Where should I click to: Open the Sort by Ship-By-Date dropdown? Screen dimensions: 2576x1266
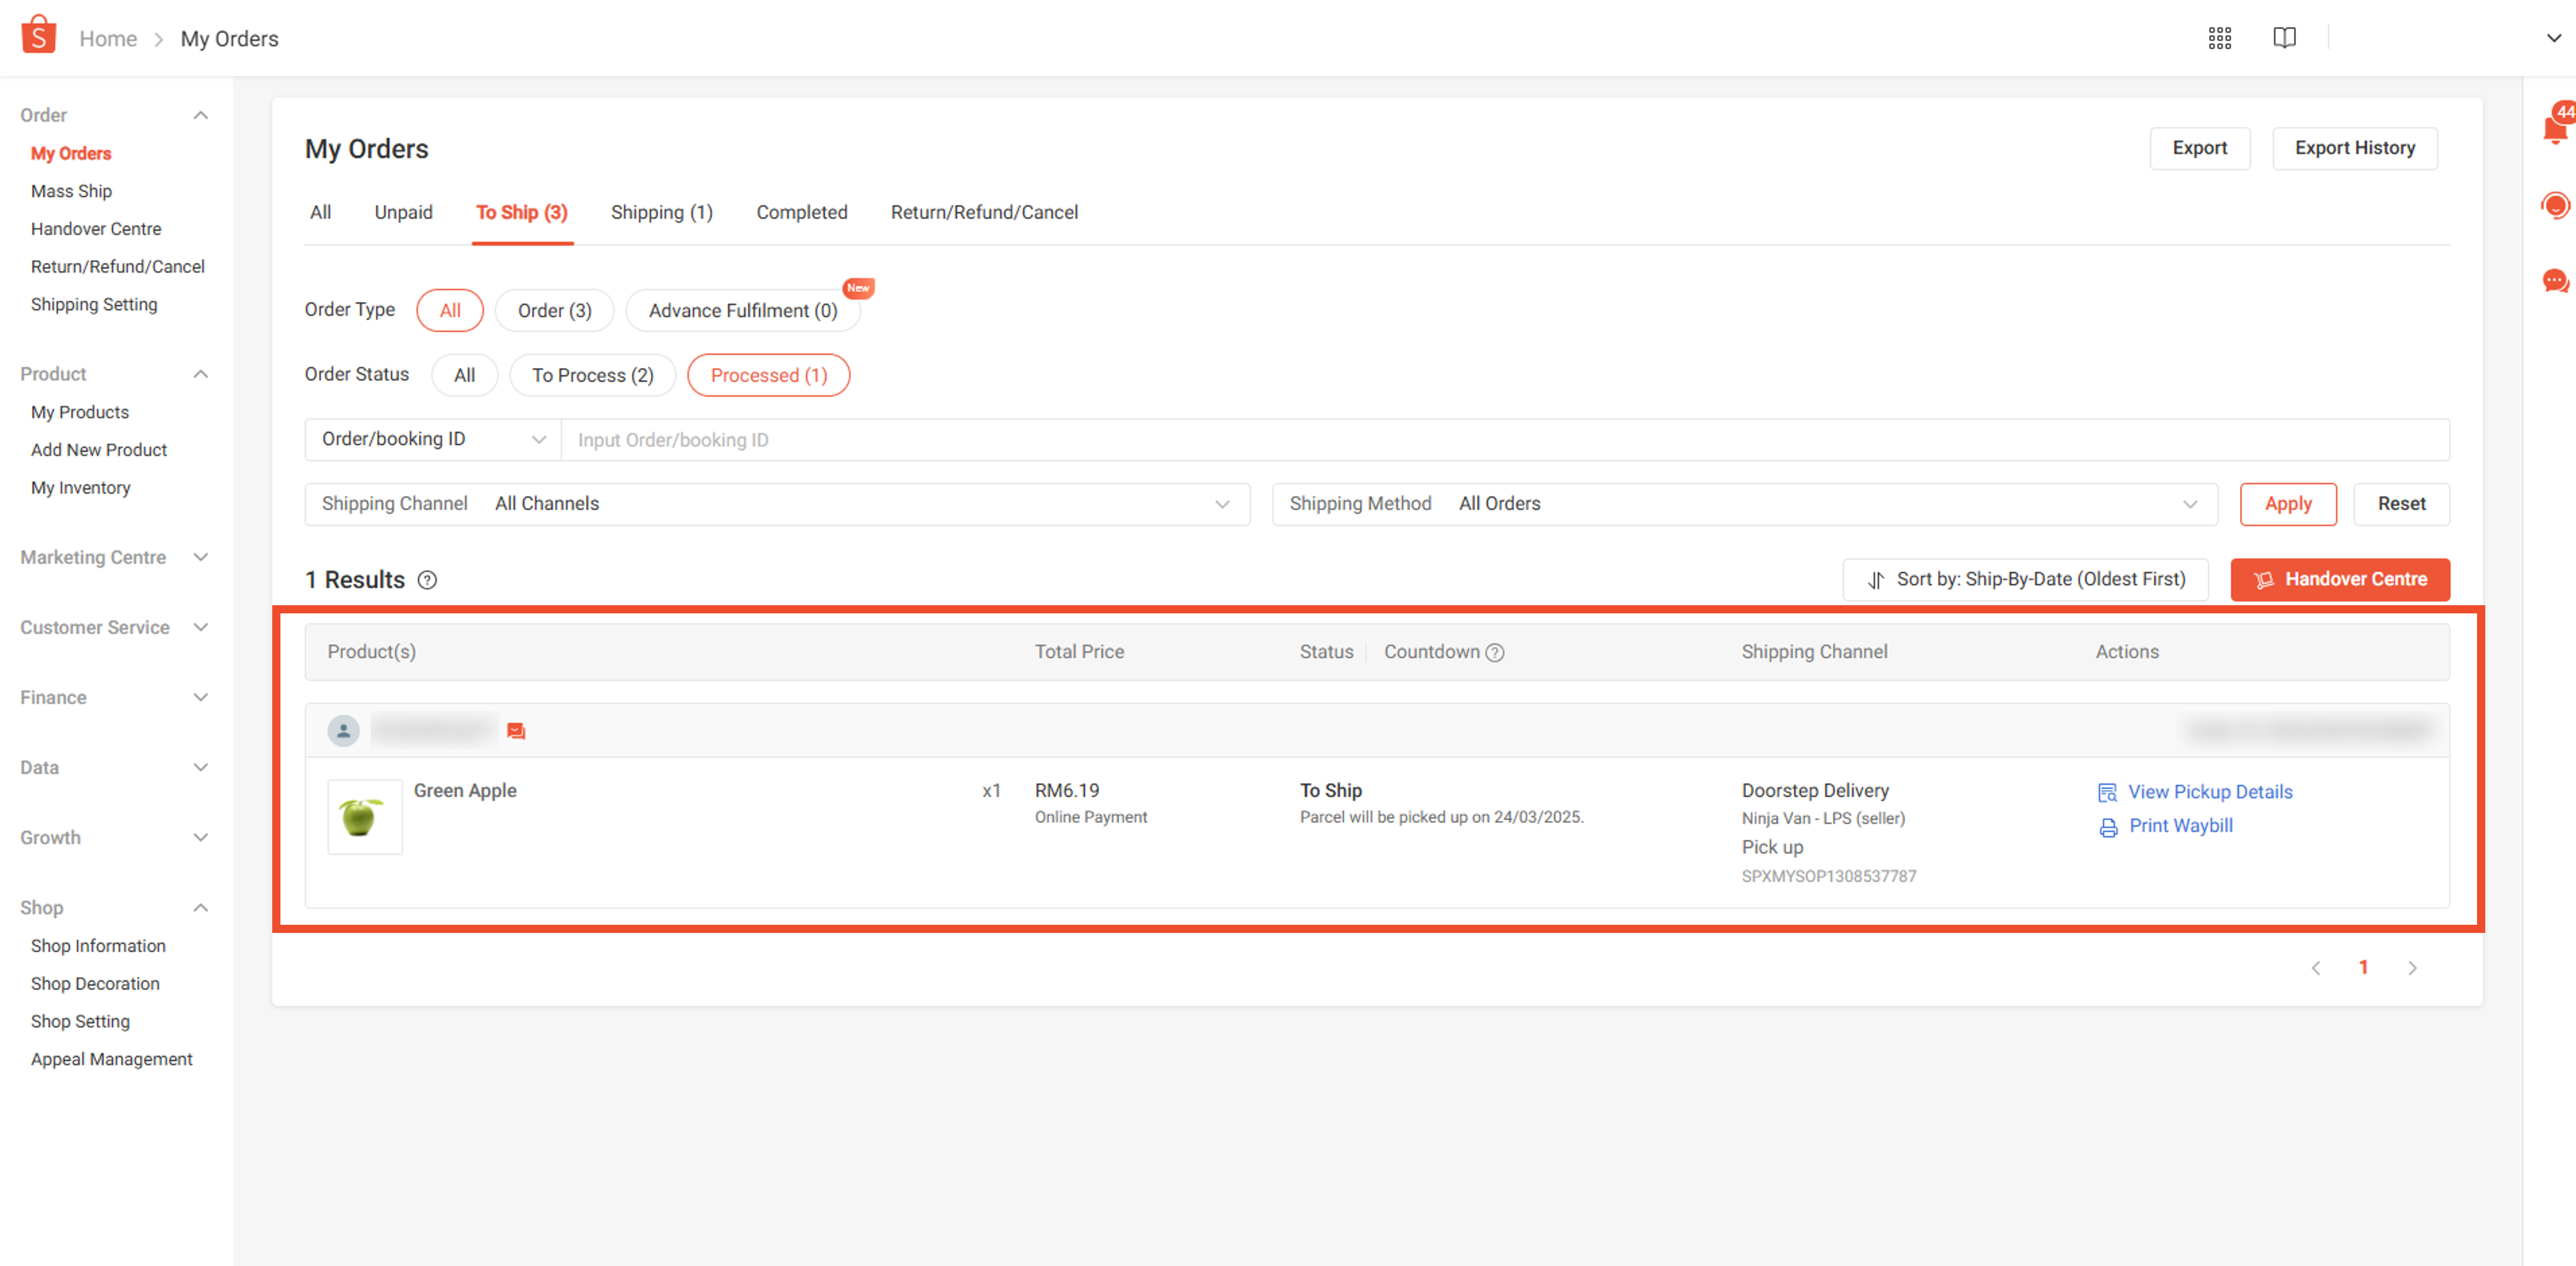pos(2025,580)
